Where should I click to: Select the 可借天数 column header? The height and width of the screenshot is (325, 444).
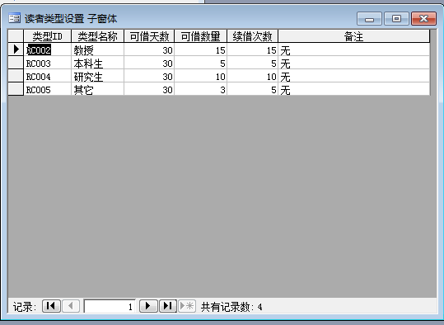tap(149, 36)
